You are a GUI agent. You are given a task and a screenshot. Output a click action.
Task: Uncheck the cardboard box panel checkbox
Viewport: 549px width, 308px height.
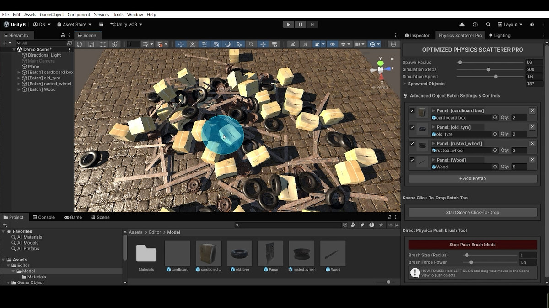412,111
